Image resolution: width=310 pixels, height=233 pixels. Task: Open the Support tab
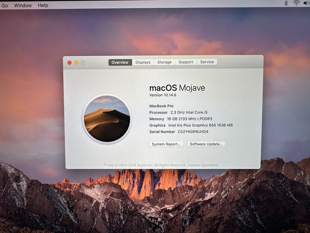186,62
